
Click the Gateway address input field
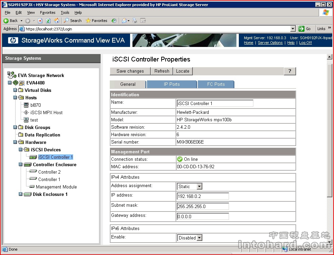click(x=203, y=216)
